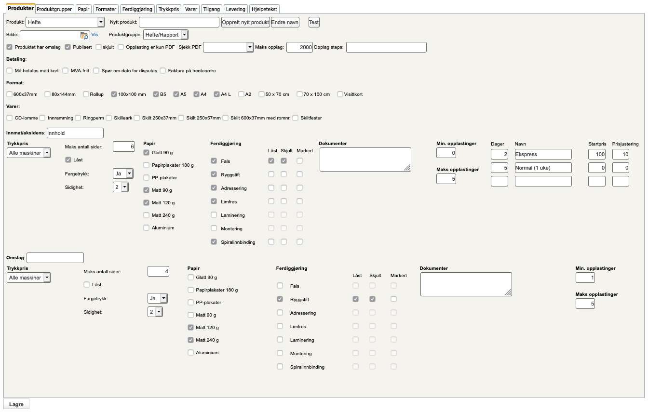Open the Sjekk PDF dropdown
Image resolution: width=648 pixels, height=412 pixels.
(229, 47)
